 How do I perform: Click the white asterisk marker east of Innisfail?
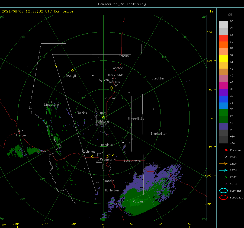click(x=129, y=93)
